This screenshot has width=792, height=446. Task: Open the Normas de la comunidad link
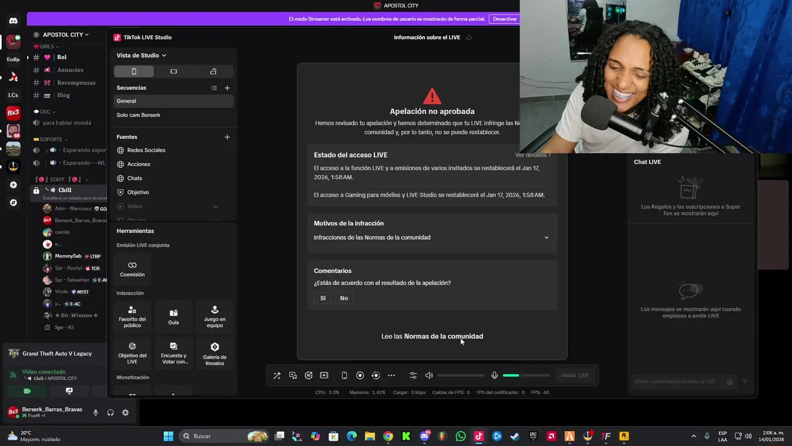coord(444,336)
